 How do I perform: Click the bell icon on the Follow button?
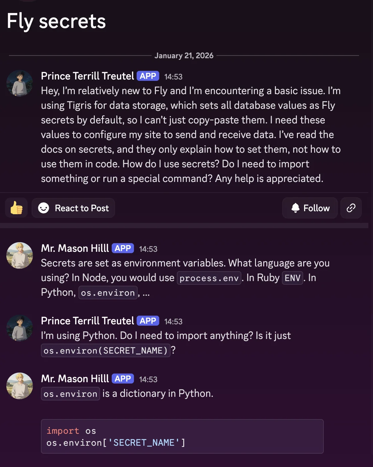[x=296, y=208]
